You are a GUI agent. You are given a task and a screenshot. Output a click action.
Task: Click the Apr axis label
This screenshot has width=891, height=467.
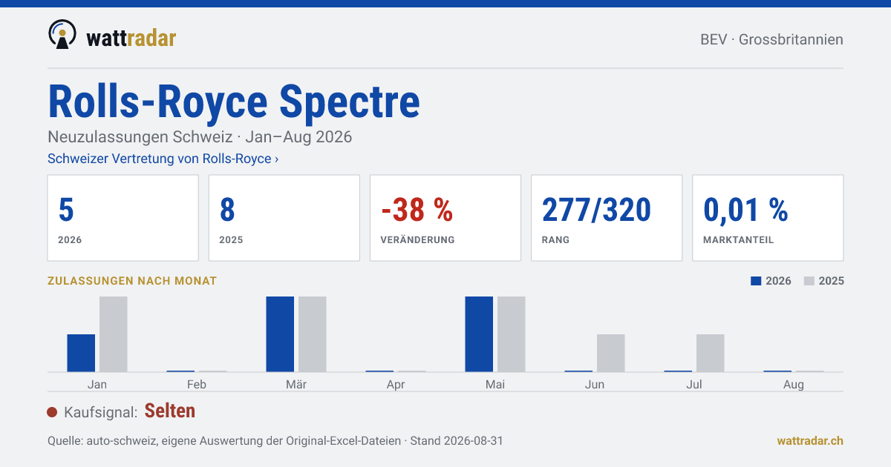(x=396, y=384)
